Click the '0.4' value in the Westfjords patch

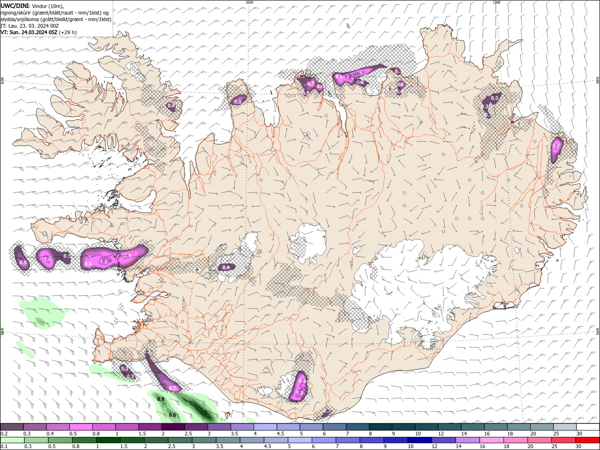[171, 106]
